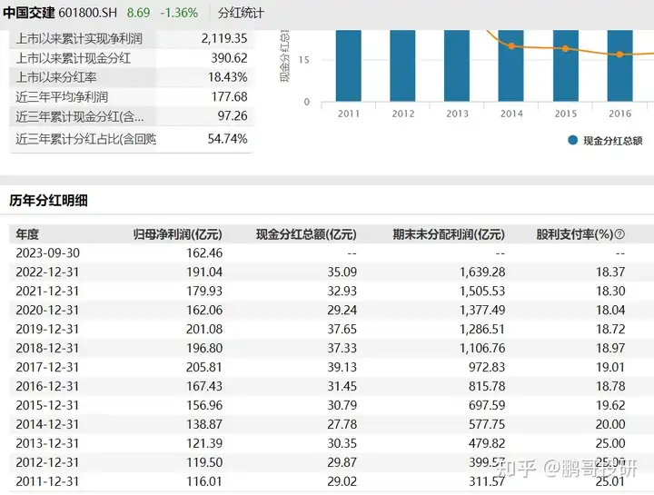Click the value 97.26

233,116
